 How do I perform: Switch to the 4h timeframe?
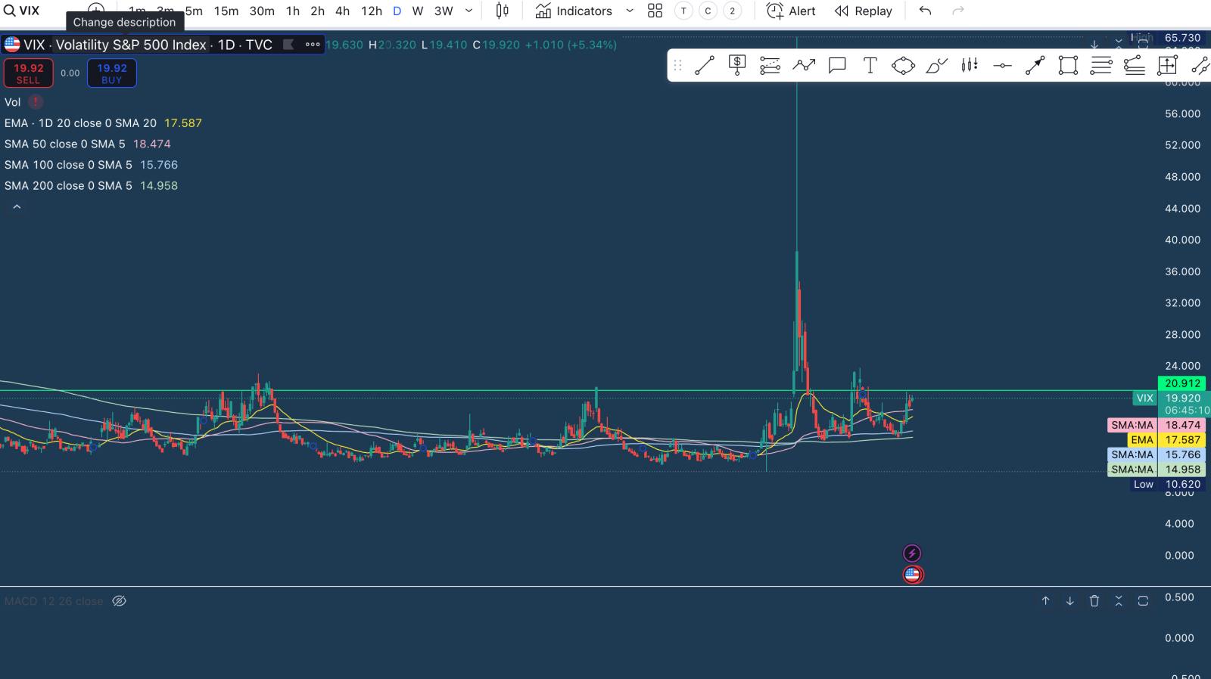coord(343,11)
